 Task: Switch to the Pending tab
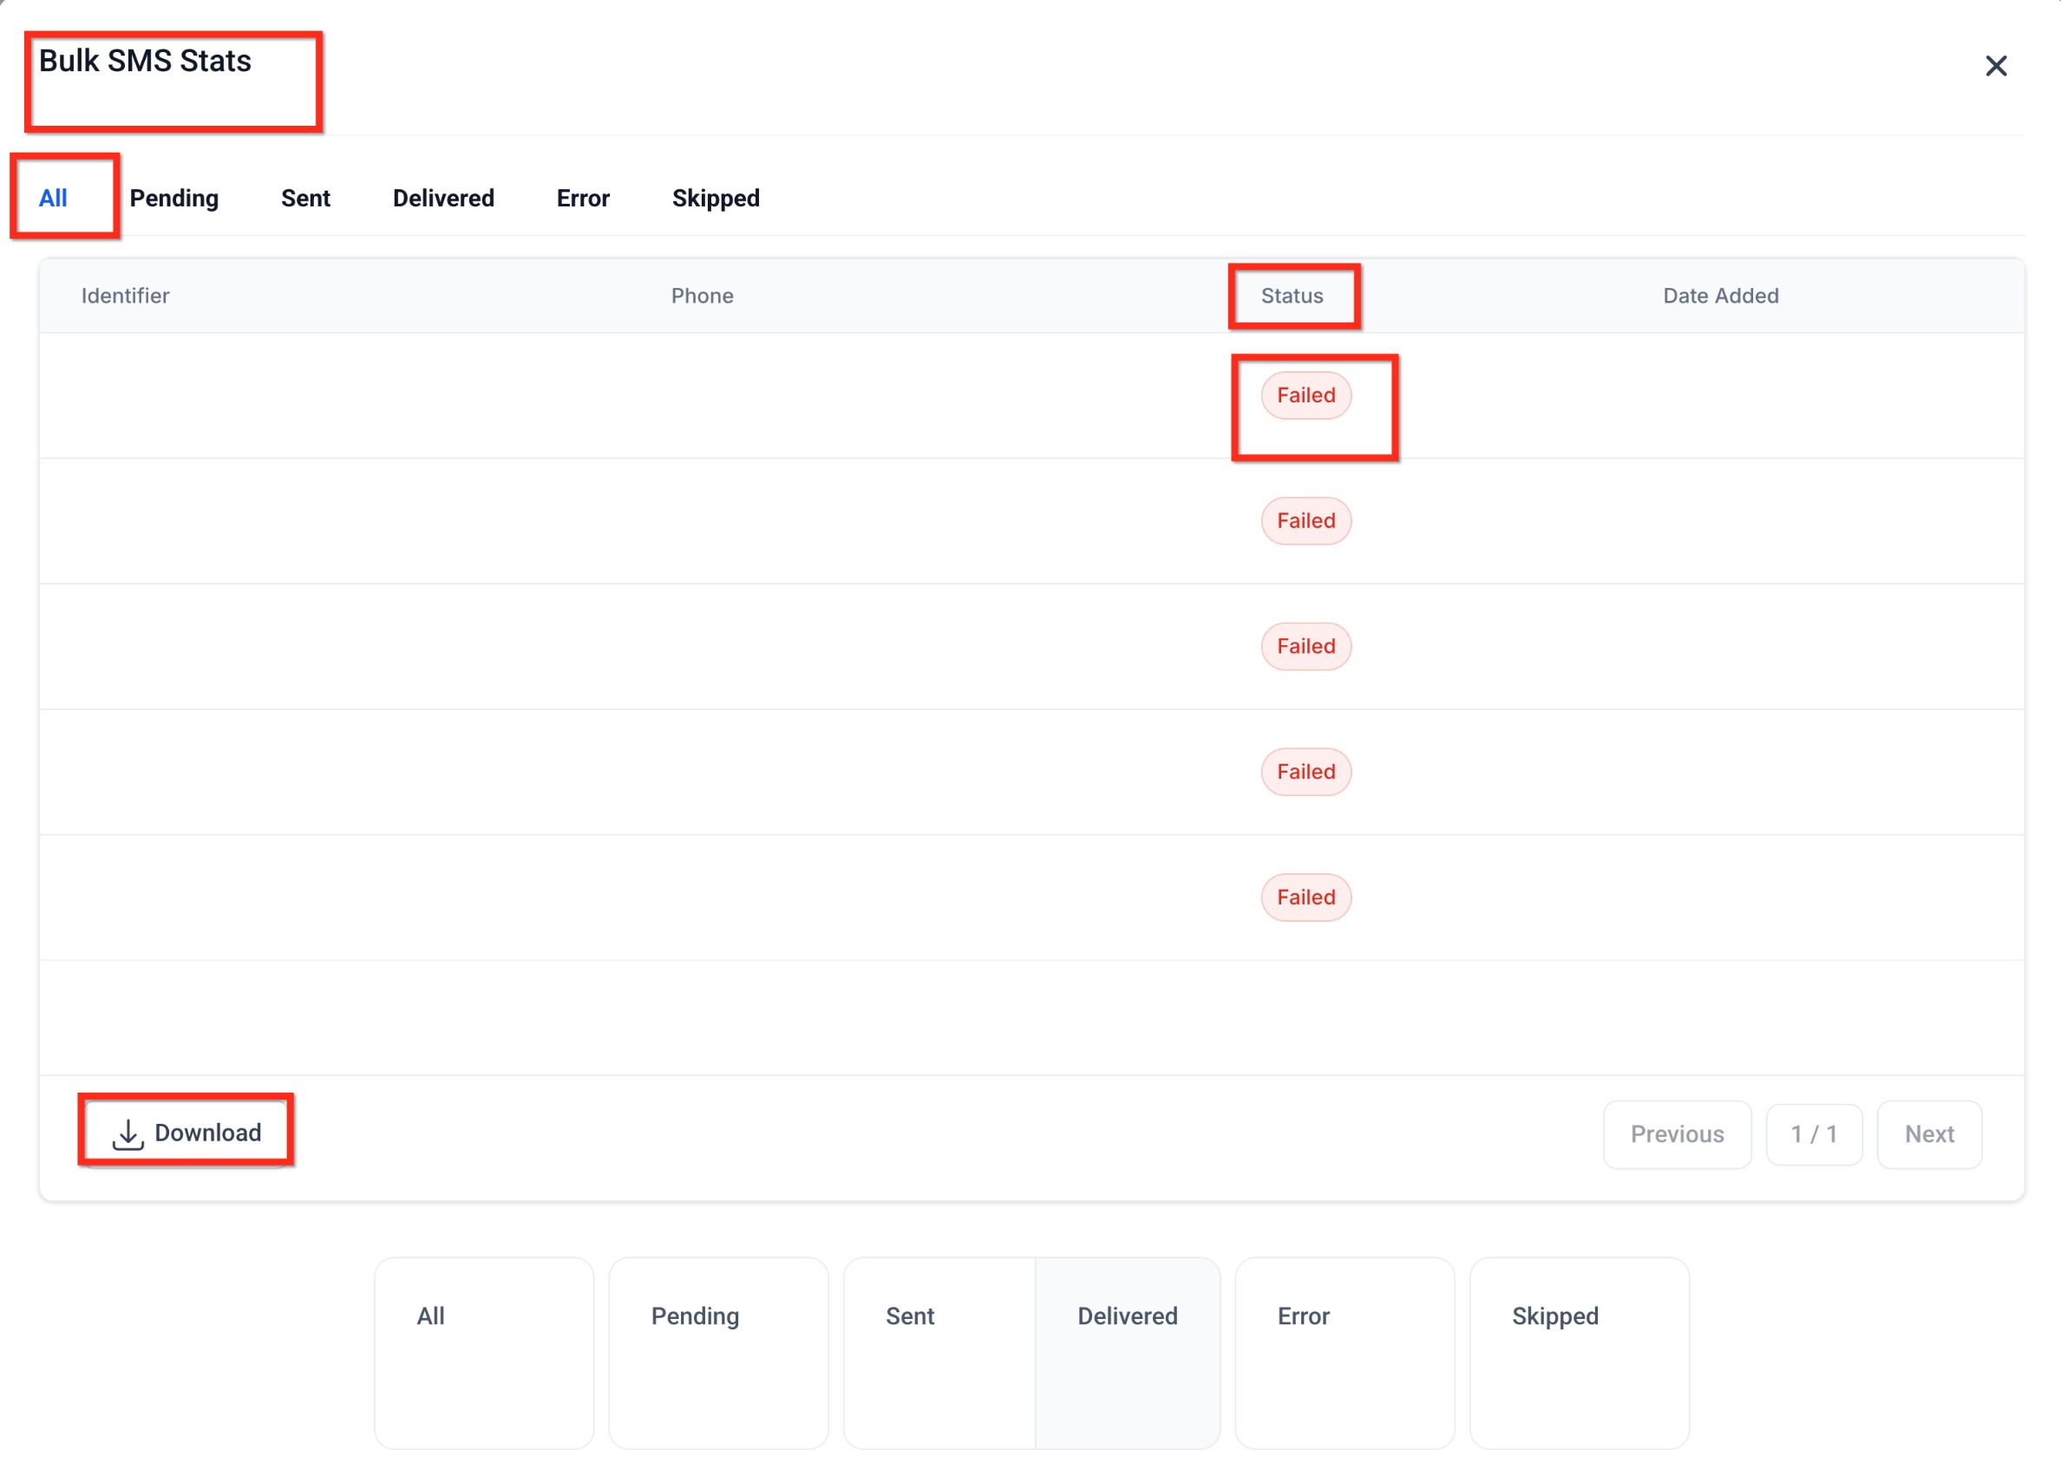pos(173,198)
